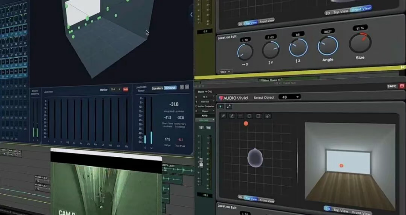This screenshot has width=406, height=215.
Task: Click the red Mute button beside Monitor
Action: click(x=126, y=89)
